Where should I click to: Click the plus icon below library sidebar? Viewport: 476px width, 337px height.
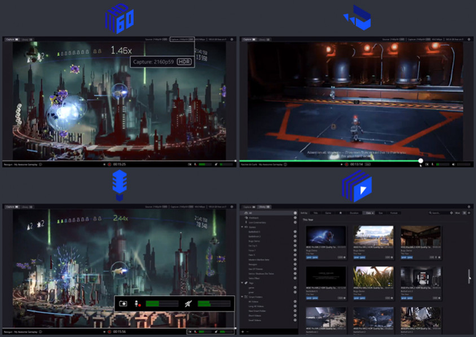(243, 331)
